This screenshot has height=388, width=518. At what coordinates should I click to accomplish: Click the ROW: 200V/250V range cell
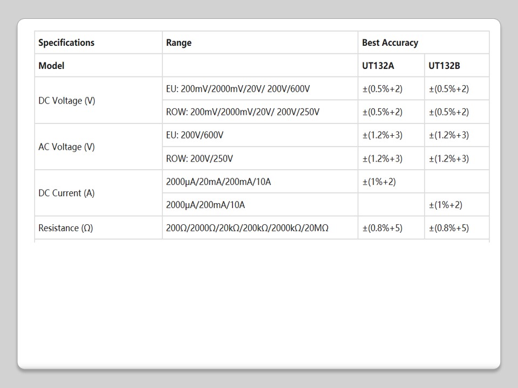199,158
